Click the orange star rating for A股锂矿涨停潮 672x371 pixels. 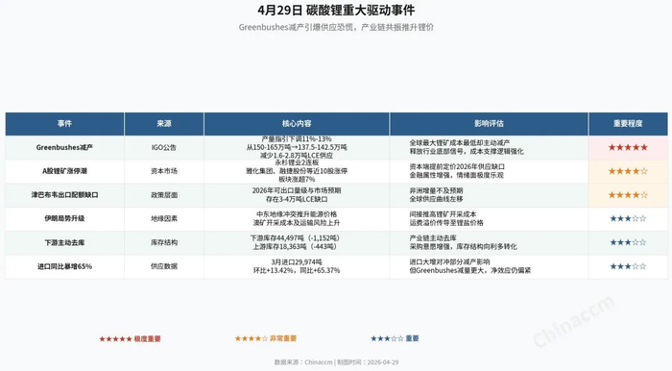(628, 171)
